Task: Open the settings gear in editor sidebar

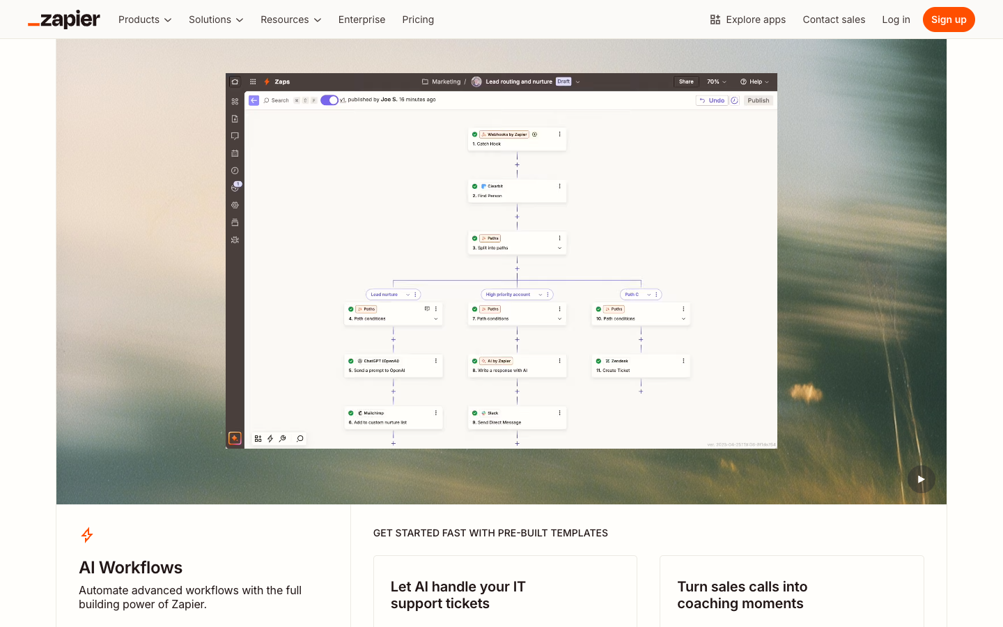Action: point(235,206)
